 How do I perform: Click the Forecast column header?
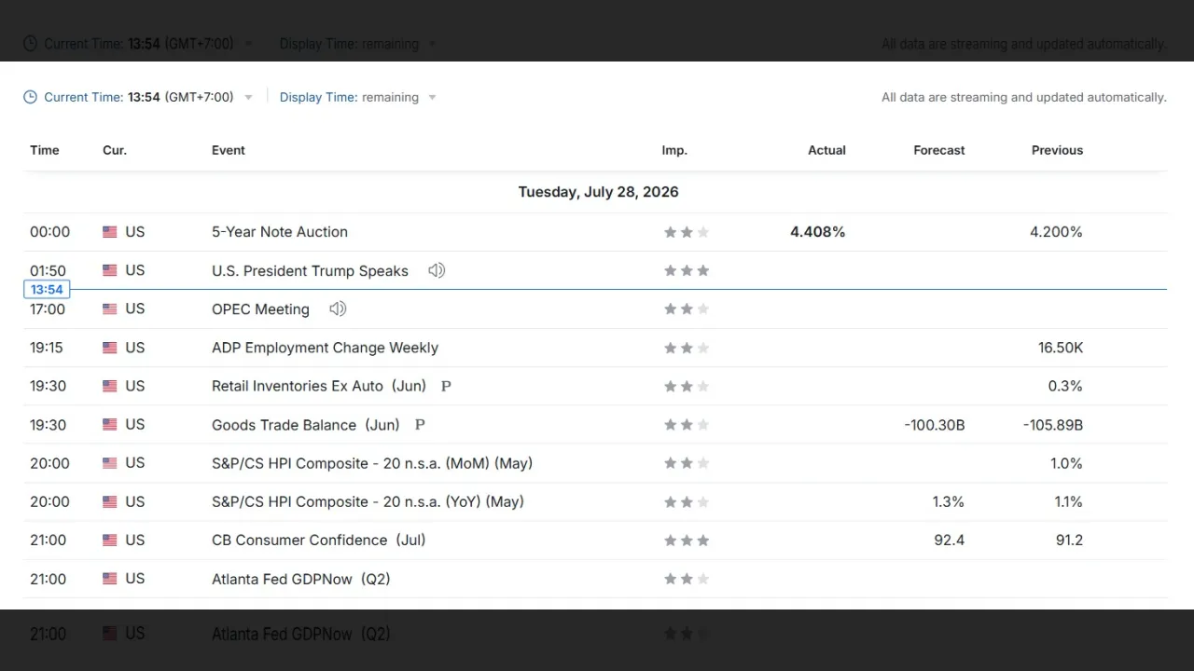pos(939,150)
